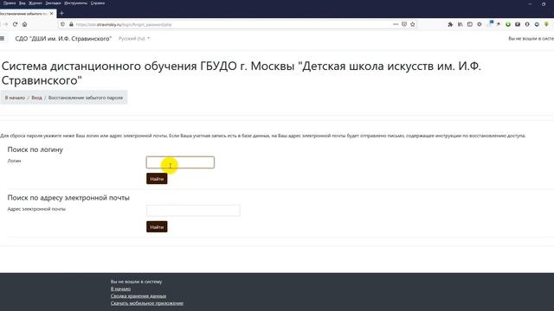Close the password recovery tab

[52, 14]
